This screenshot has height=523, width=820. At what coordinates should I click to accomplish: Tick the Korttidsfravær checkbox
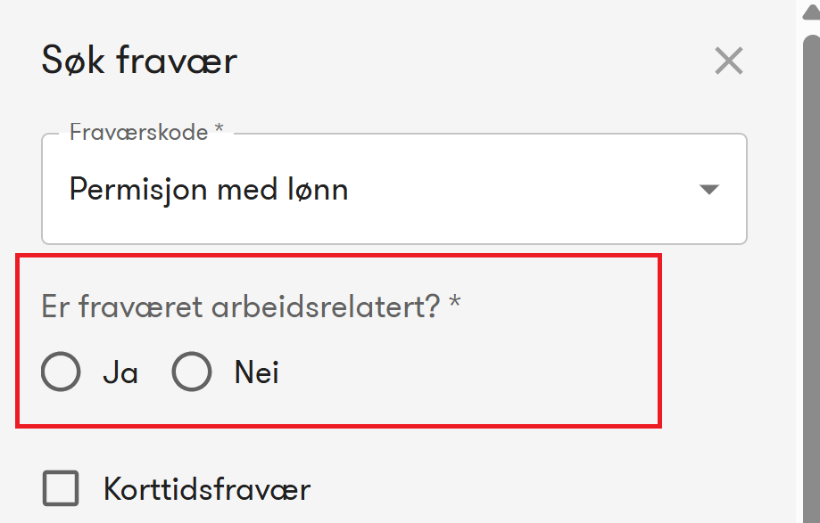pos(61,489)
